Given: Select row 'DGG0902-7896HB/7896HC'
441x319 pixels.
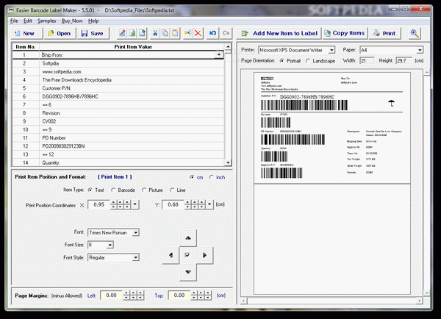Looking at the screenshot, I should point(118,96).
